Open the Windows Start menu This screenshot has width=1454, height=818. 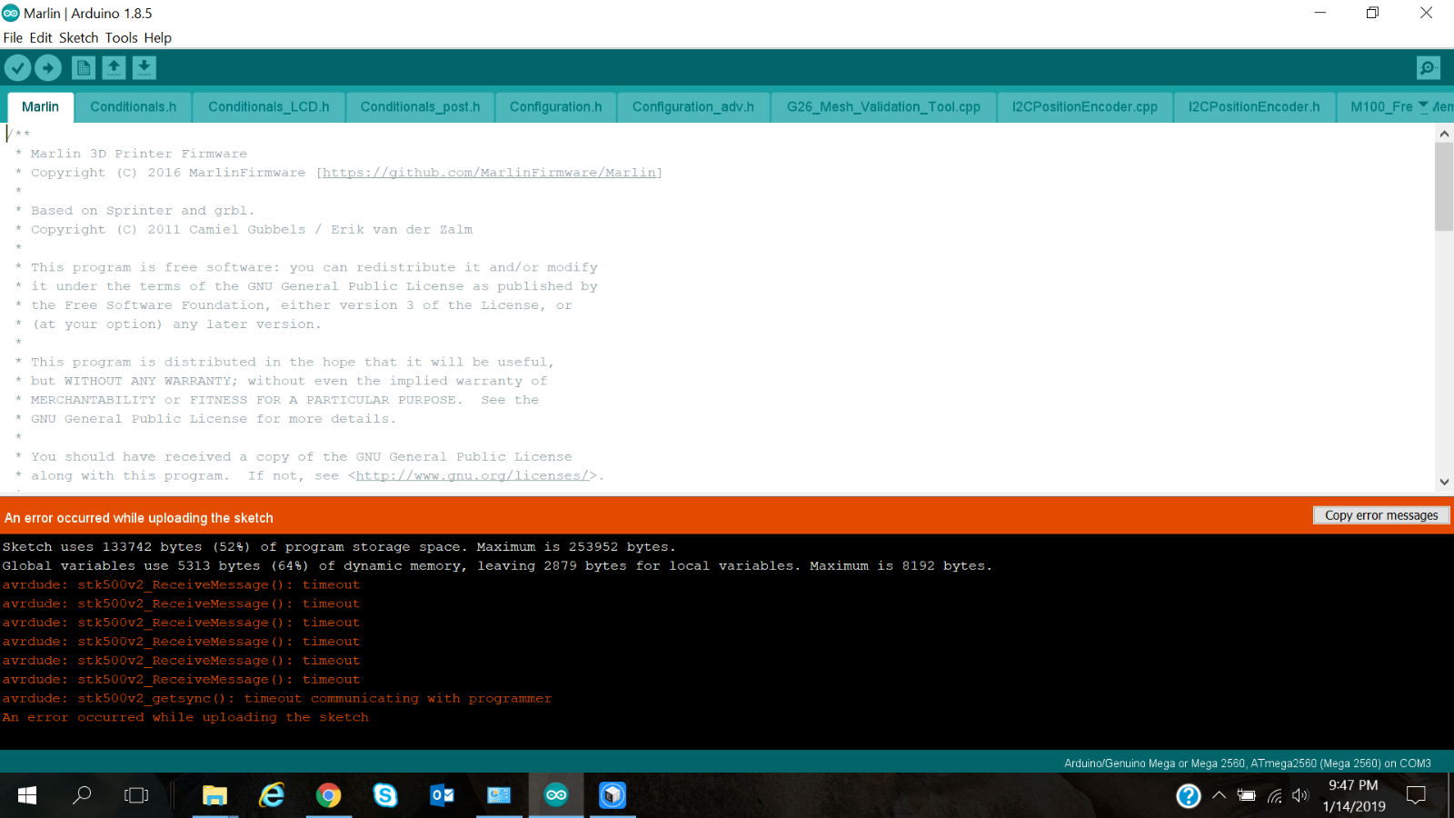pos(26,794)
